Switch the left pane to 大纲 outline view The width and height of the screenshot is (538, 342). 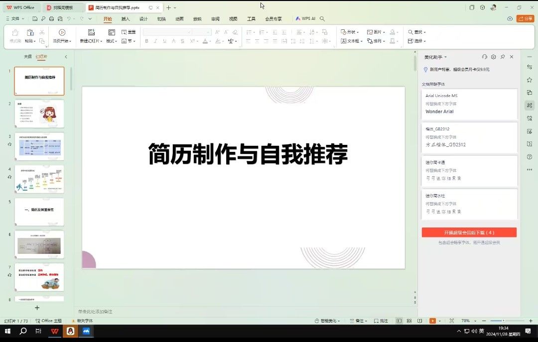click(28, 57)
